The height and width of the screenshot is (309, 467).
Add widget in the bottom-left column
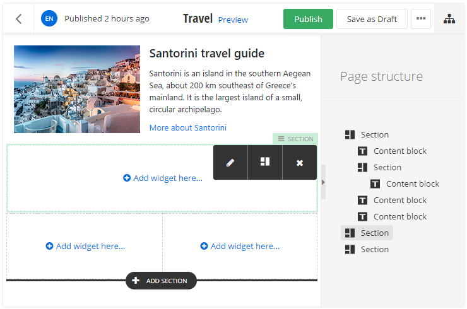coord(85,247)
